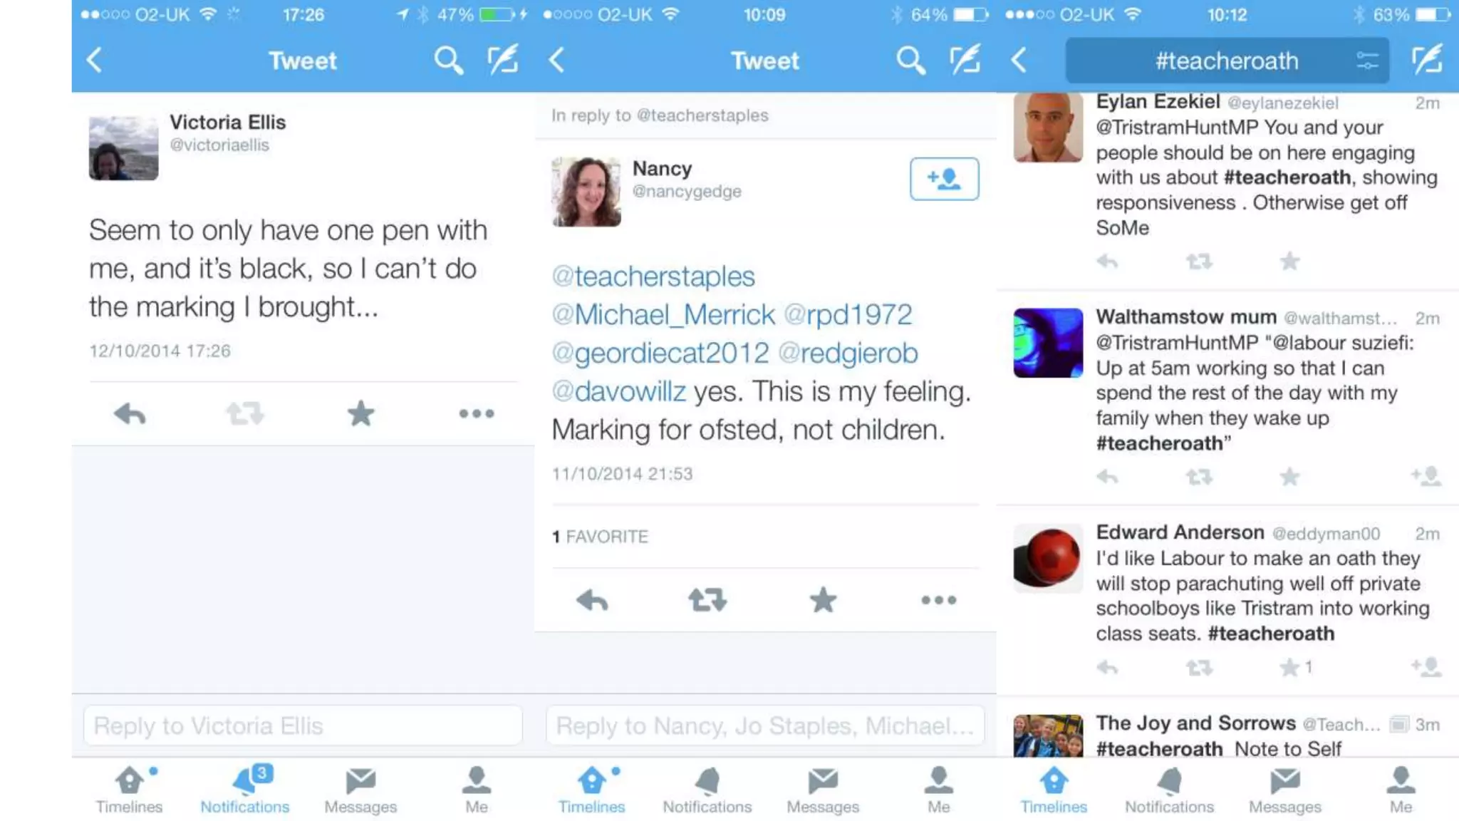Tap the search icon above Victoria Ellis tweet
Viewport: 1459px width, 821px height.
(x=448, y=61)
